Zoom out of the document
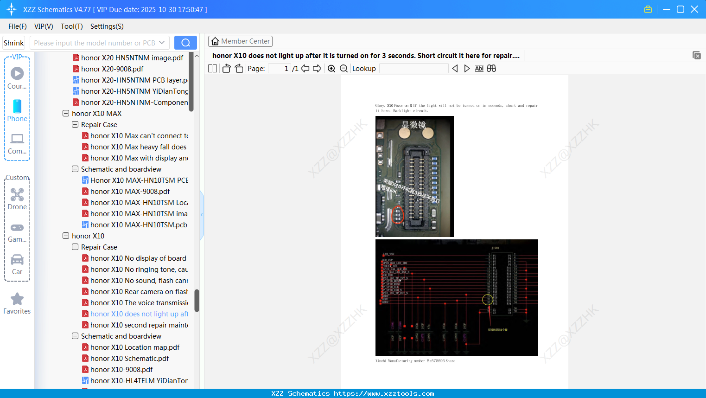The width and height of the screenshot is (706, 398). coord(344,68)
